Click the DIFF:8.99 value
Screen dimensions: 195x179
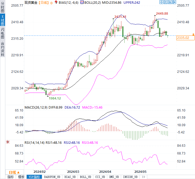55,107
